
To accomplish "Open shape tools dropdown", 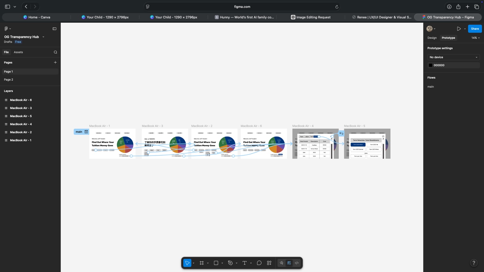I will (222, 263).
